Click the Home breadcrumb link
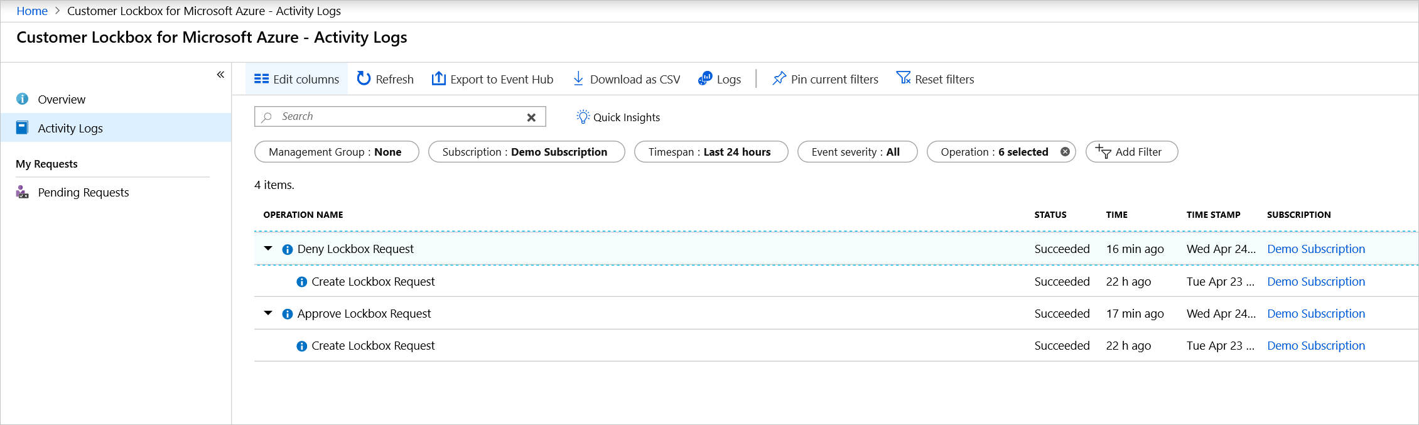The image size is (1419, 425). coord(32,11)
